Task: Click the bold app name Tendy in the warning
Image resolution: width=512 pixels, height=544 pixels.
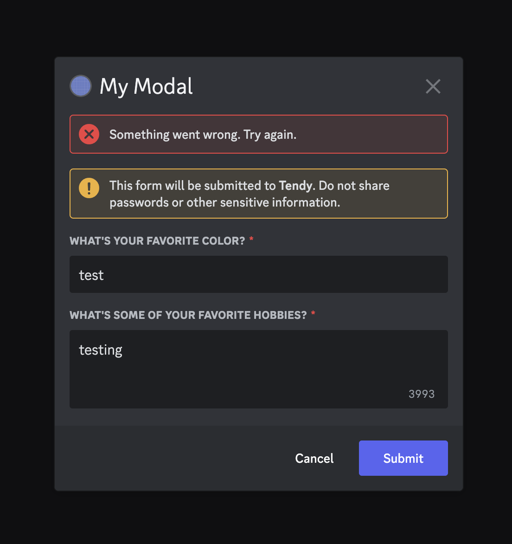Action: click(x=296, y=186)
